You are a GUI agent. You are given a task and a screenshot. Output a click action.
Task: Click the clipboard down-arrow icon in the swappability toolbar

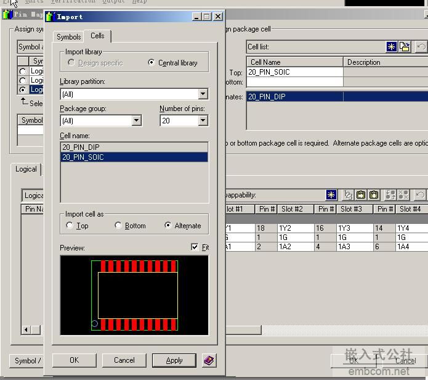click(x=374, y=195)
